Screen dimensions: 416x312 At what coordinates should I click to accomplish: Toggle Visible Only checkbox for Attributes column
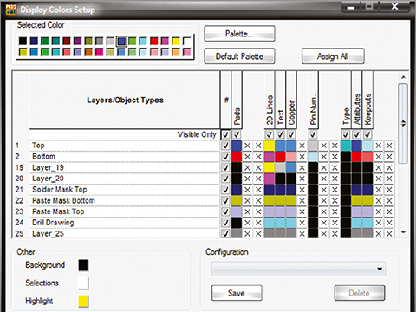[356, 134]
